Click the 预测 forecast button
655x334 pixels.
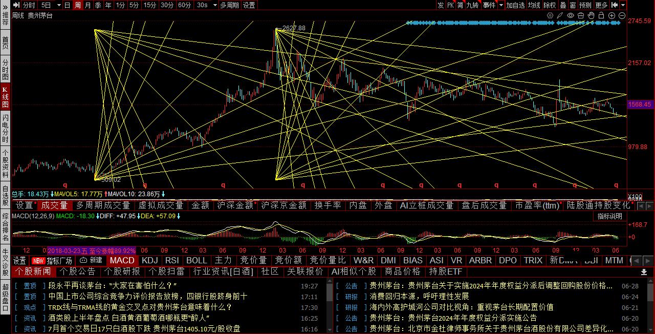585,5
